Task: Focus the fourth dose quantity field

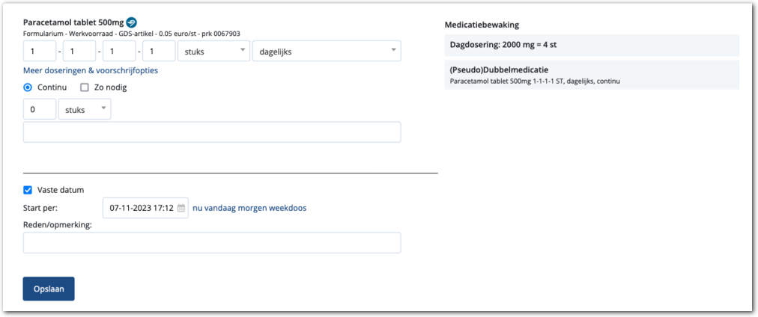Action: tap(158, 51)
